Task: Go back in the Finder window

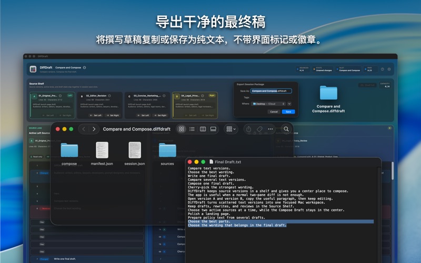Action: [x=84, y=129]
